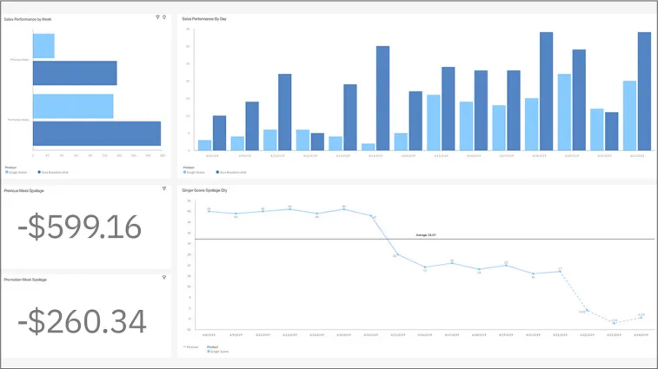Toggle Ginger Scone legend in Sales Performance by Week
The height and width of the screenshot is (369, 658).
17,172
